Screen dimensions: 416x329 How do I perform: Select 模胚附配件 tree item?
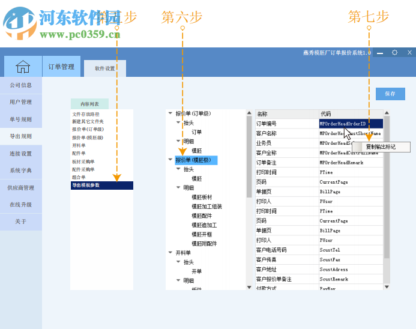pos(204,244)
